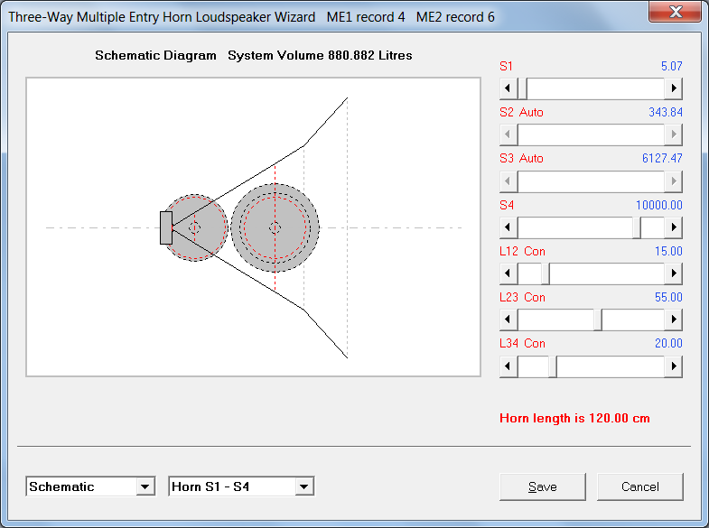Increase L34 with the right arrow

point(673,366)
